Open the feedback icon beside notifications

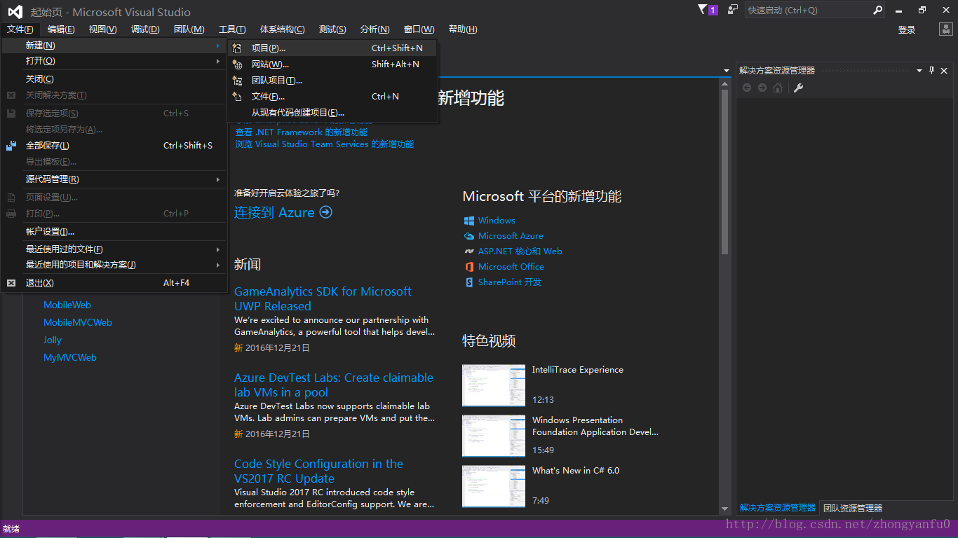[x=733, y=10]
